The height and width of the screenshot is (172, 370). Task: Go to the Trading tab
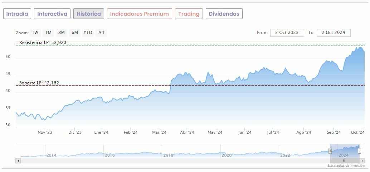[x=189, y=14]
